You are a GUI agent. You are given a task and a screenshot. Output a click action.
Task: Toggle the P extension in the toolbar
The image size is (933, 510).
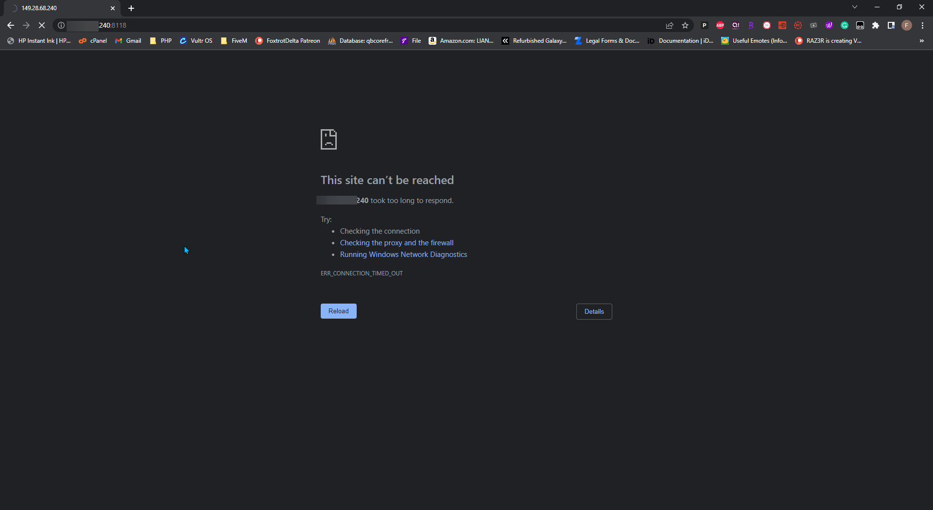pos(705,25)
